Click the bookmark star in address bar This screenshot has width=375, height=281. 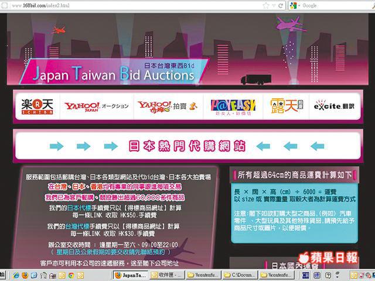tap(265, 5)
